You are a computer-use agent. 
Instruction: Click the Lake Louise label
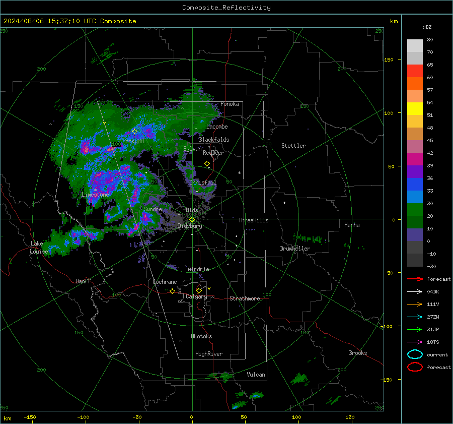pos(39,248)
